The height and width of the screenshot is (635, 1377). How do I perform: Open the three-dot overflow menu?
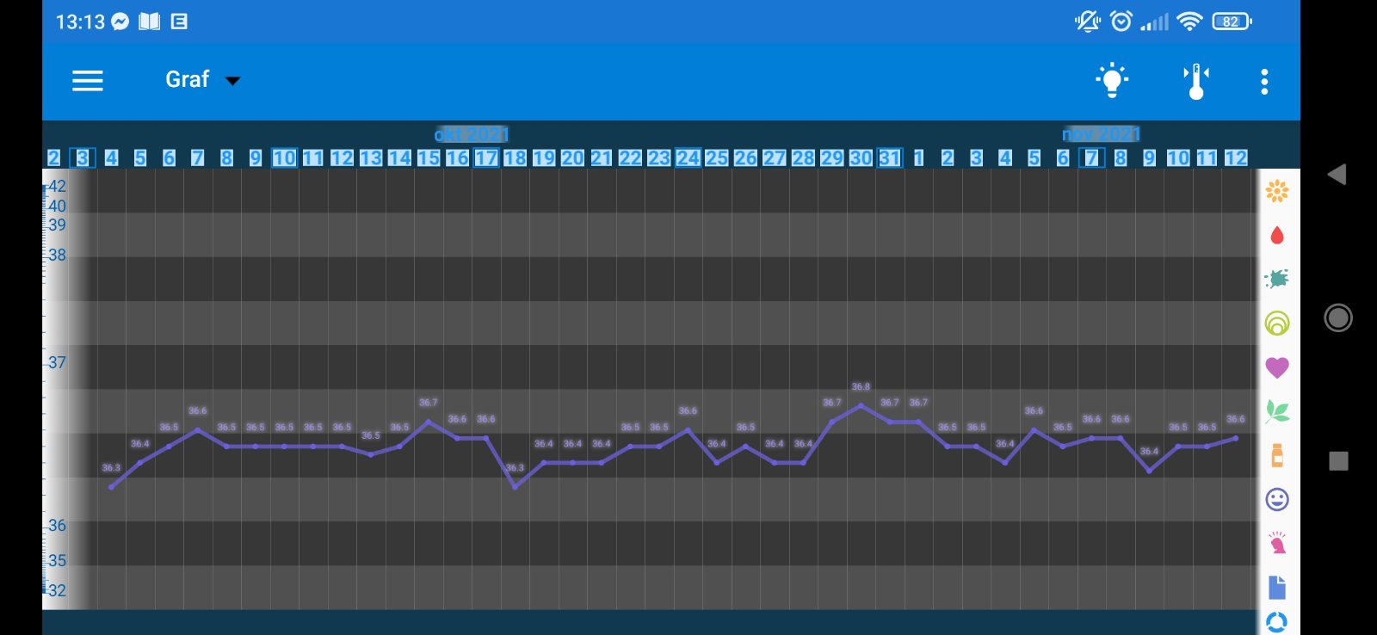(x=1263, y=82)
